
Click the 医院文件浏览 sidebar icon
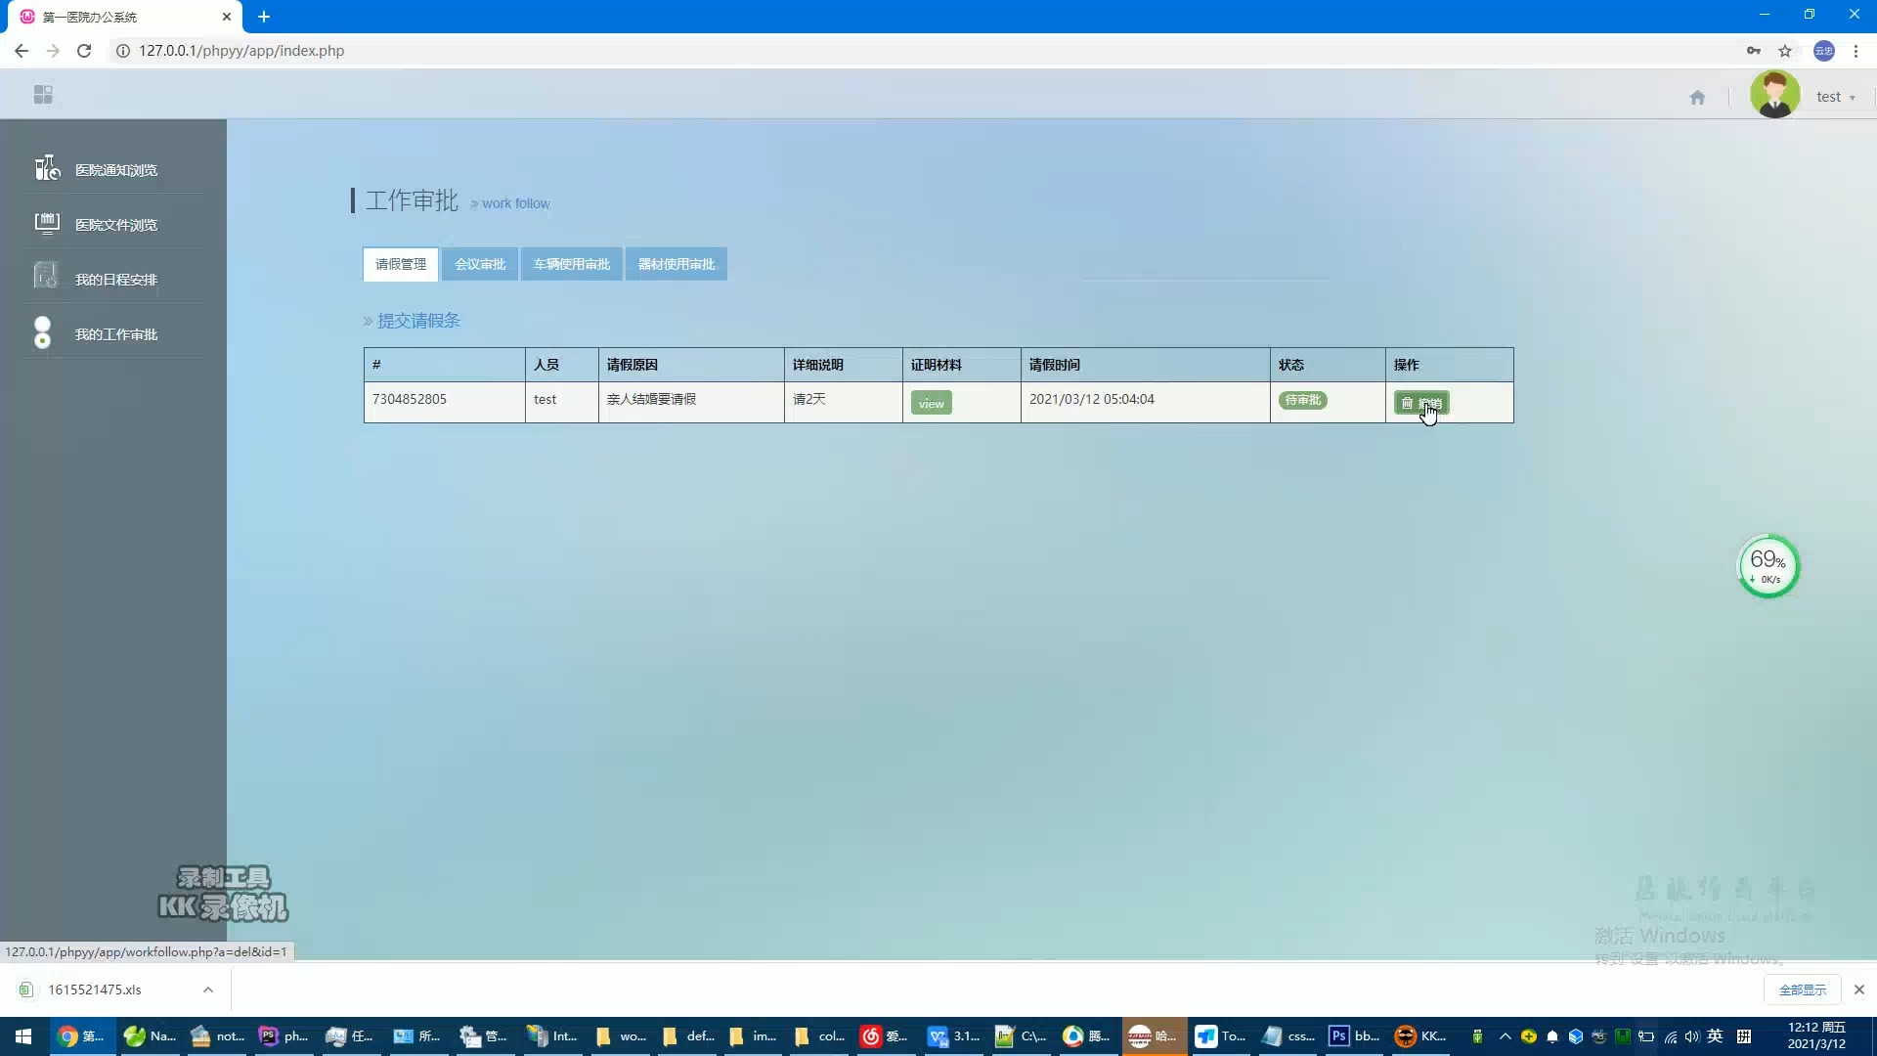coord(46,223)
